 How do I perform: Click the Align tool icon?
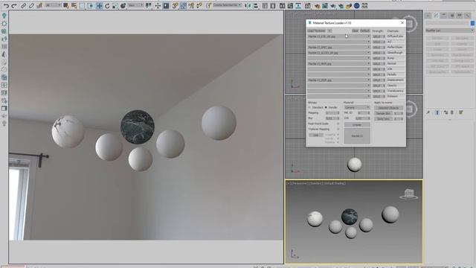256,5
